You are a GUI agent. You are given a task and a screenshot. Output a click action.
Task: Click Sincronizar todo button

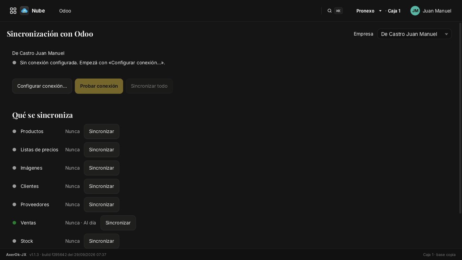click(149, 86)
